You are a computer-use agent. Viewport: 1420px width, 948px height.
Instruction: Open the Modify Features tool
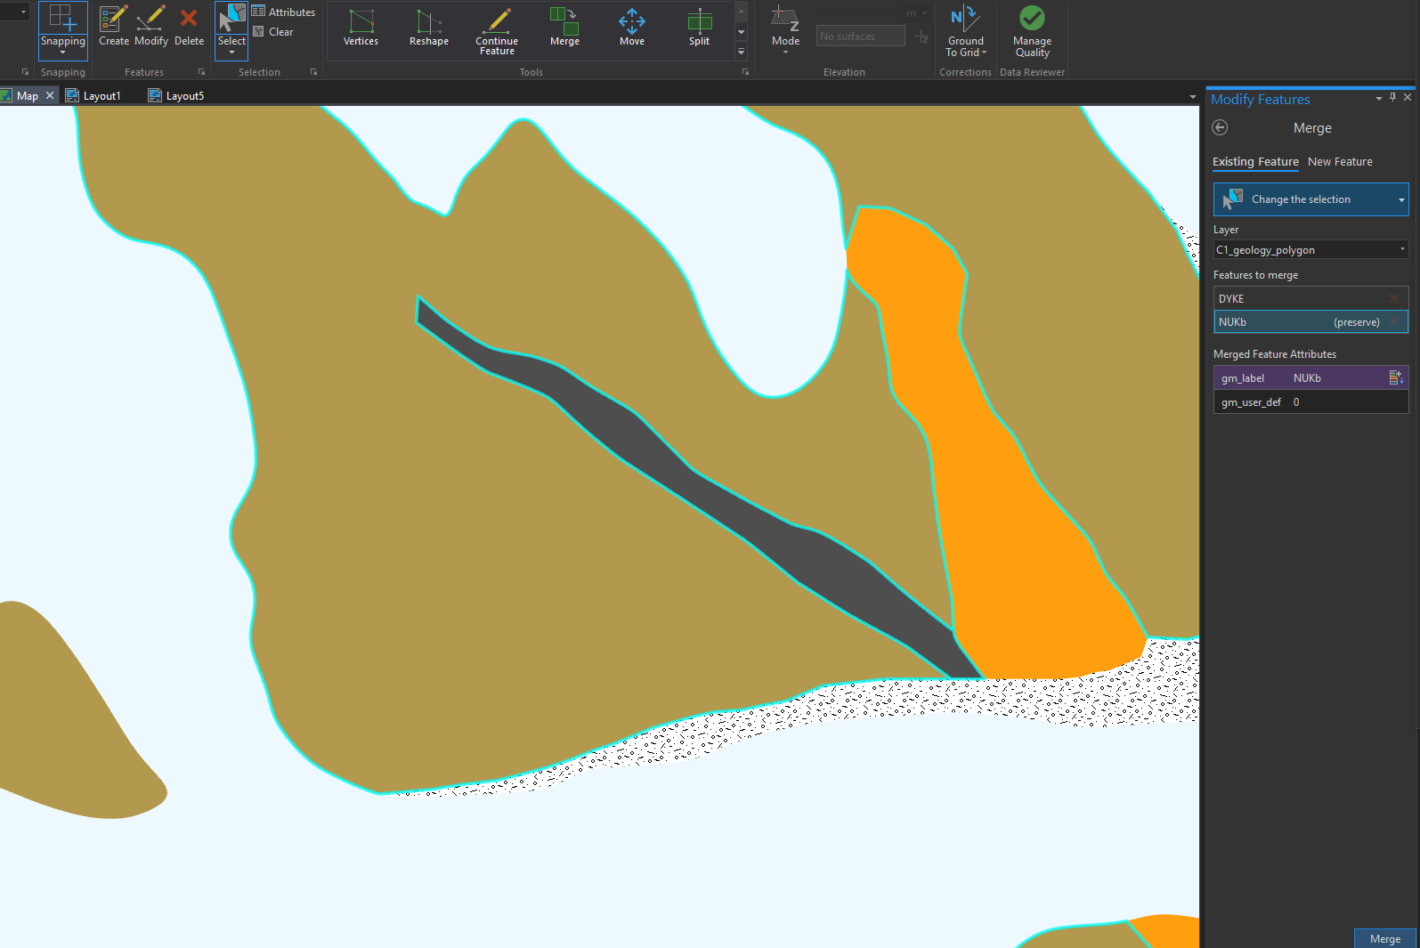[x=150, y=27]
